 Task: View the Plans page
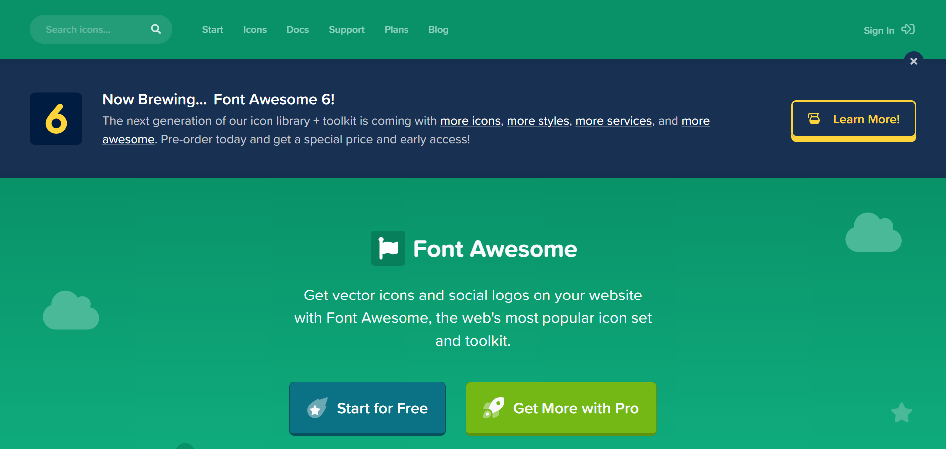click(x=396, y=30)
